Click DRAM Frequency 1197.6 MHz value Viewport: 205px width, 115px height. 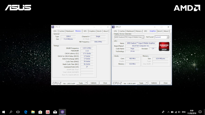87,48
